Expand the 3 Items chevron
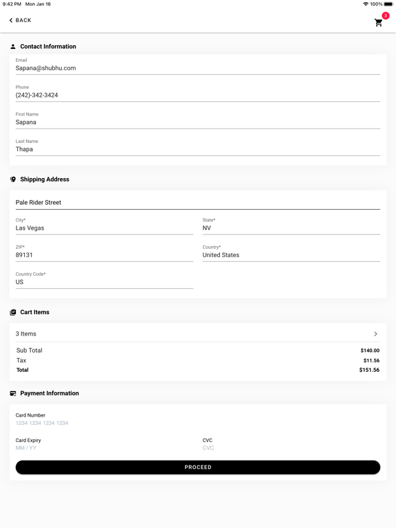Viewport: 396px width, 528px height. click(x=375, y=333)
